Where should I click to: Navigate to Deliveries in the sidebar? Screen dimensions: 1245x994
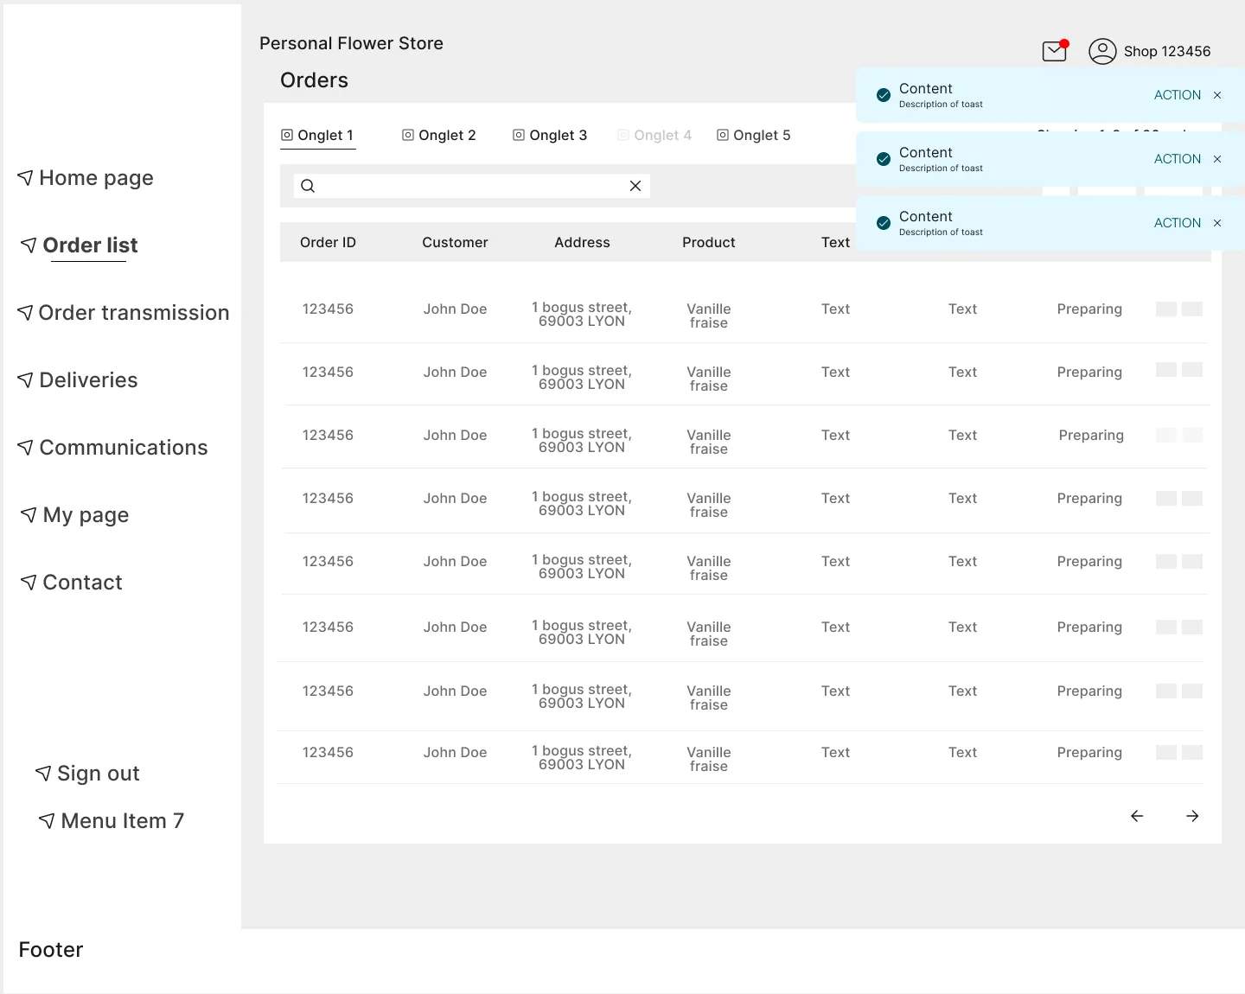78,380
